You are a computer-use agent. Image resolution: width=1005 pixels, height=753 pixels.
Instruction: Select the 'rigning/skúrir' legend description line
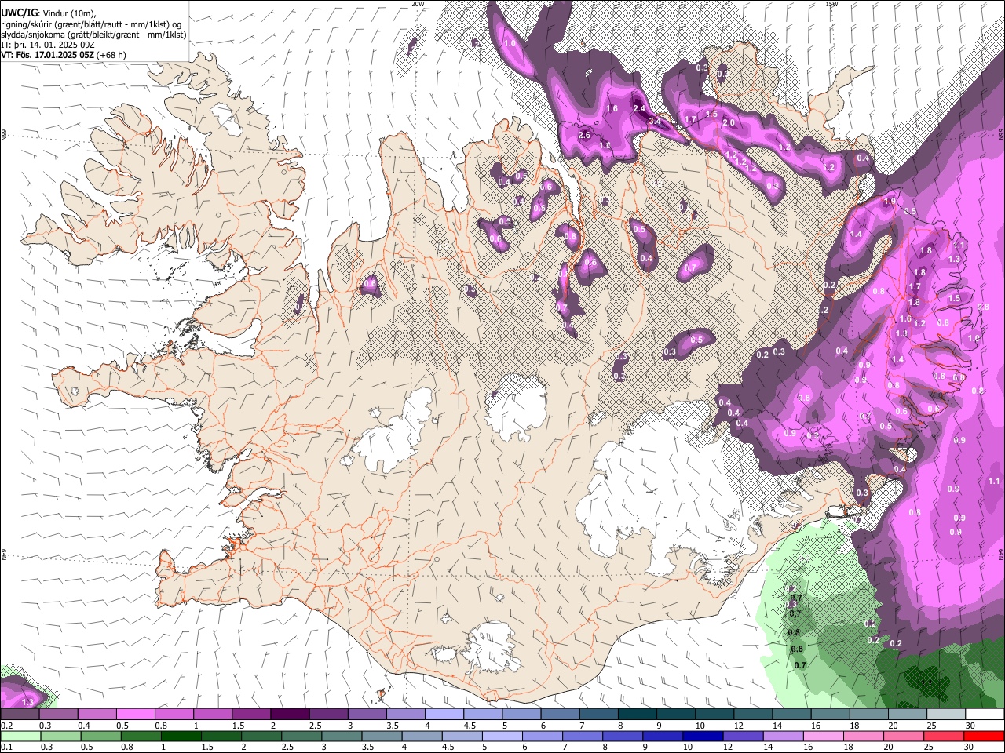[x=91, y=24]
